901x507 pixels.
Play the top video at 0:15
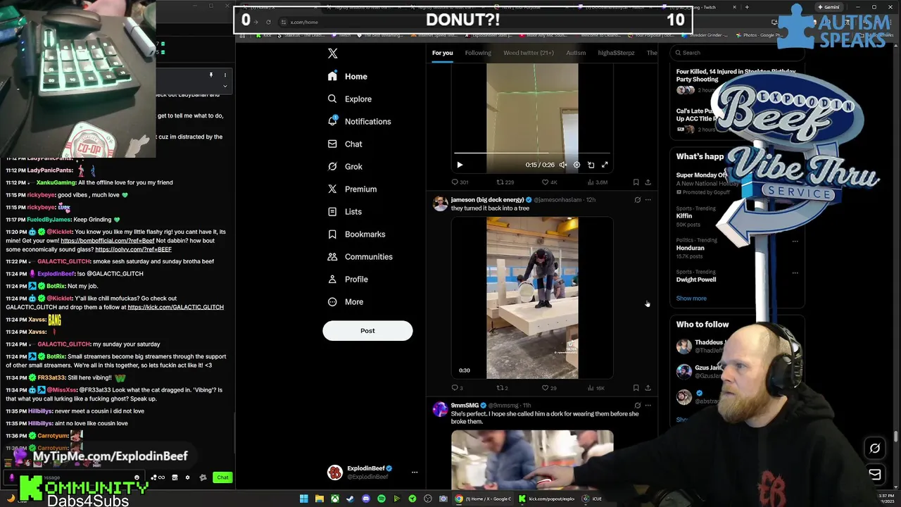click(x=460, y=165)
